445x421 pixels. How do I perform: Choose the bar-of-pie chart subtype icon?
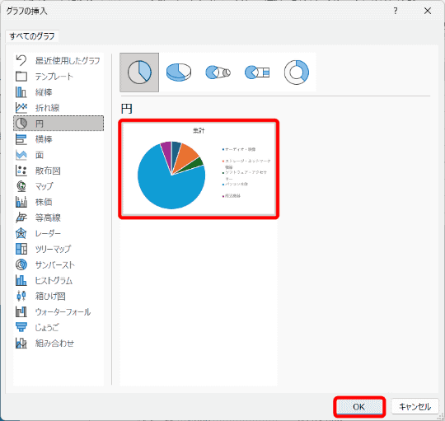click(x=257, y=73)
